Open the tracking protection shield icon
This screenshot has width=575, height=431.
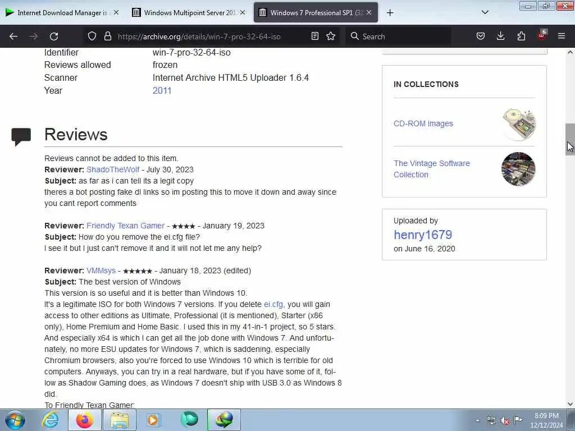point(92,36)
